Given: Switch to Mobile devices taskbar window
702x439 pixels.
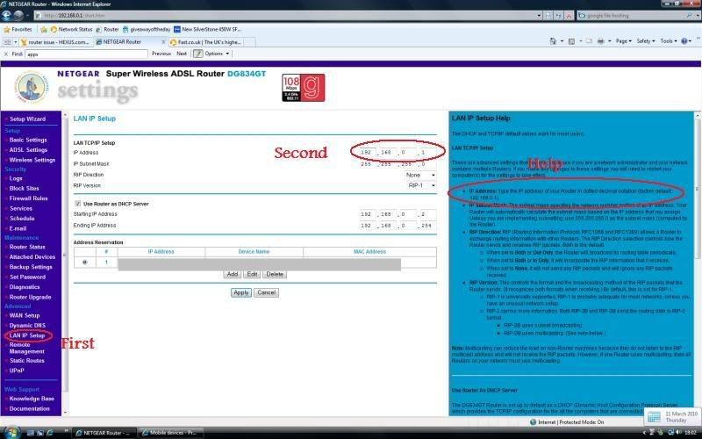Looking at the screenshot, I should (170, 433).
